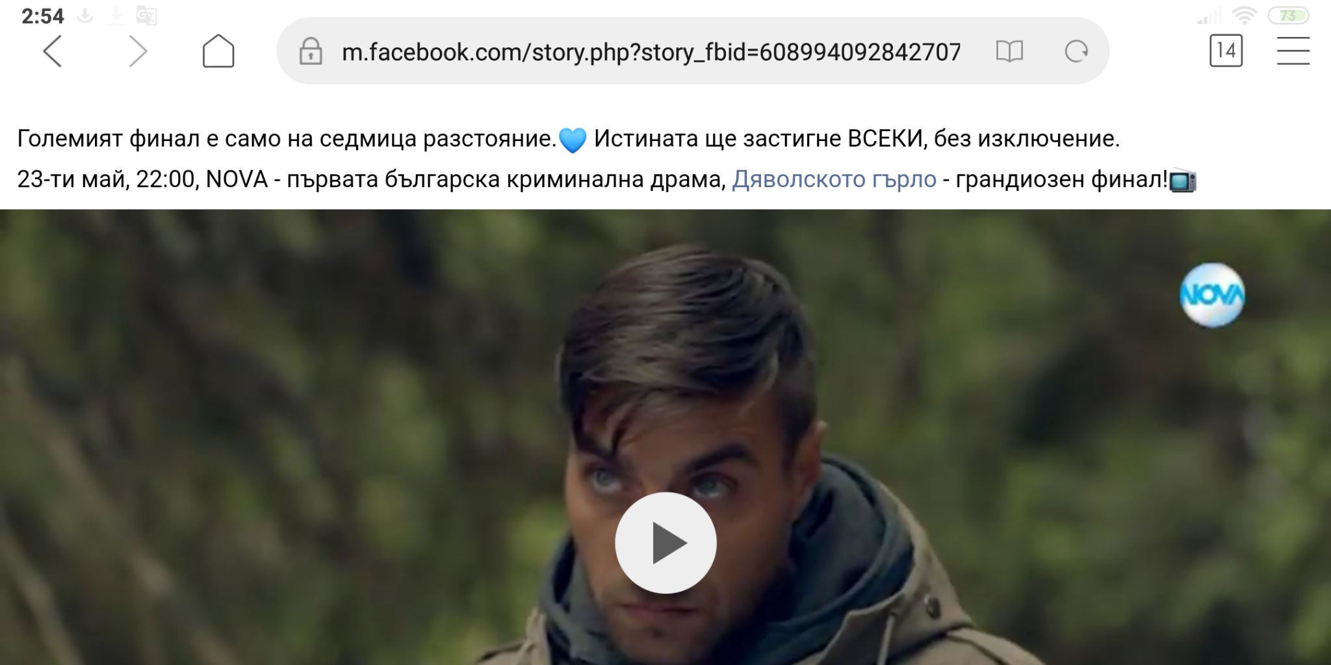Screen dimensions: 1331x665
Task: Open the tab switcher showing 14 tabs
Action: pos(1226,51)
